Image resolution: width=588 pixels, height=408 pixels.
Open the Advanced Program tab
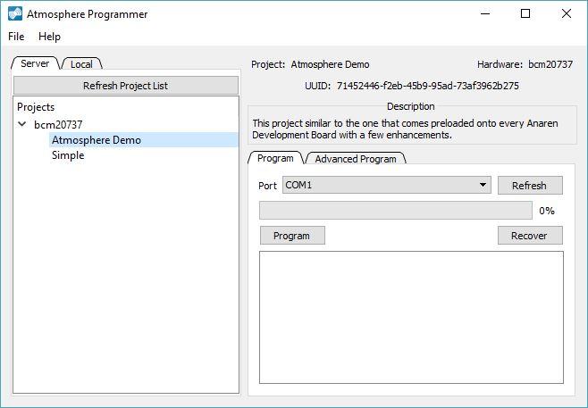pos(356,159)
